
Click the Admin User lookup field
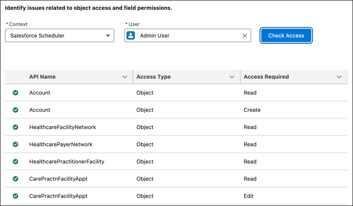(188, 35)
